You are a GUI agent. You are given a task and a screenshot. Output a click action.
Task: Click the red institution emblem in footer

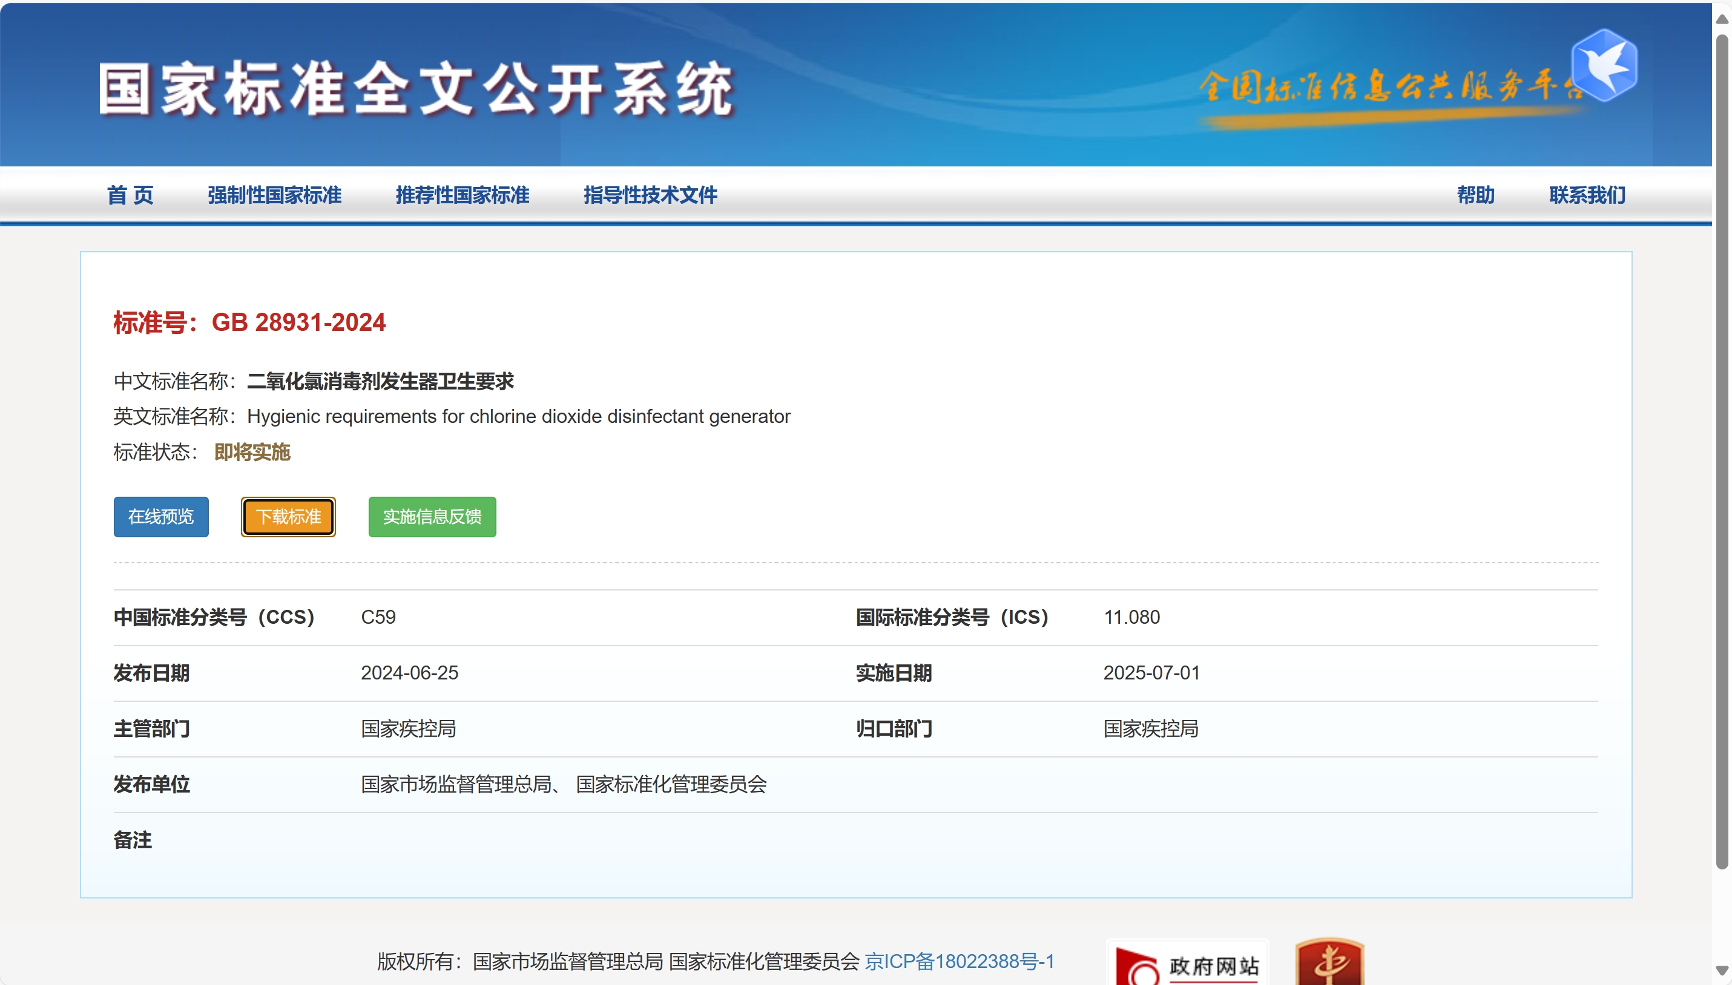[x=1329, y=961]
